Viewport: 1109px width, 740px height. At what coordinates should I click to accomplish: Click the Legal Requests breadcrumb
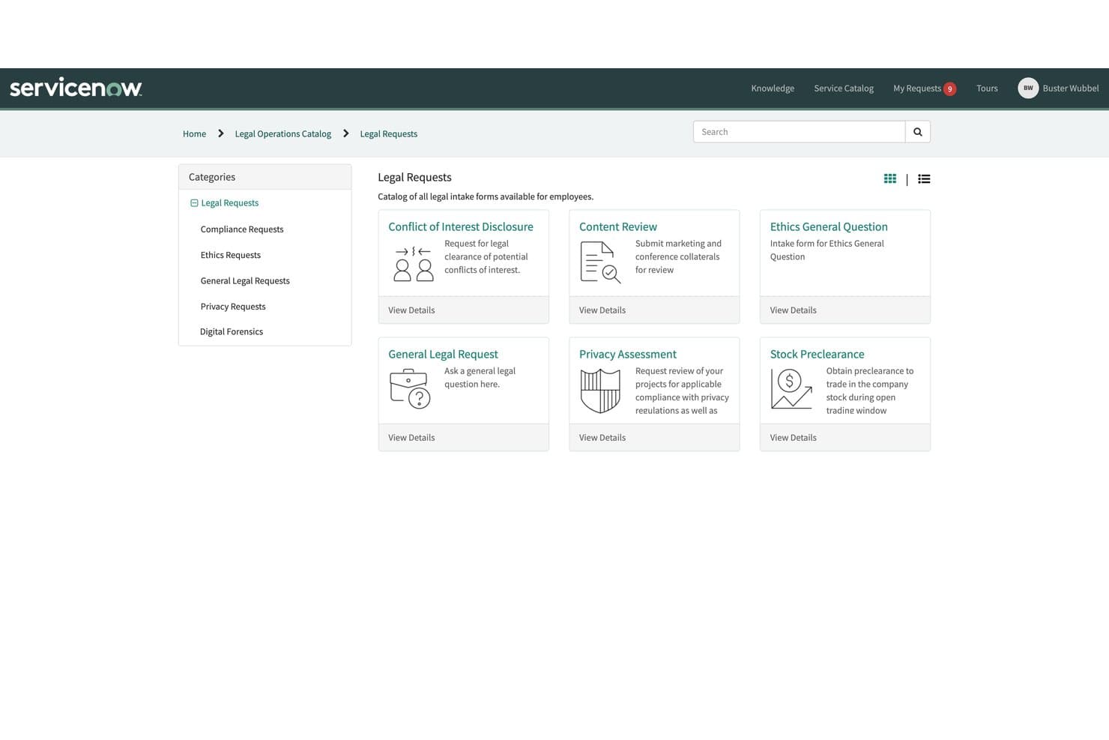[388, 133]
